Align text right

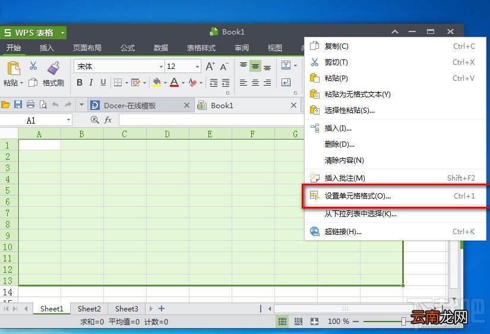(267, 83)
